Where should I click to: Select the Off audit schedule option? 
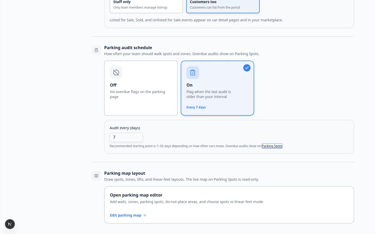[x=141, y=88]
